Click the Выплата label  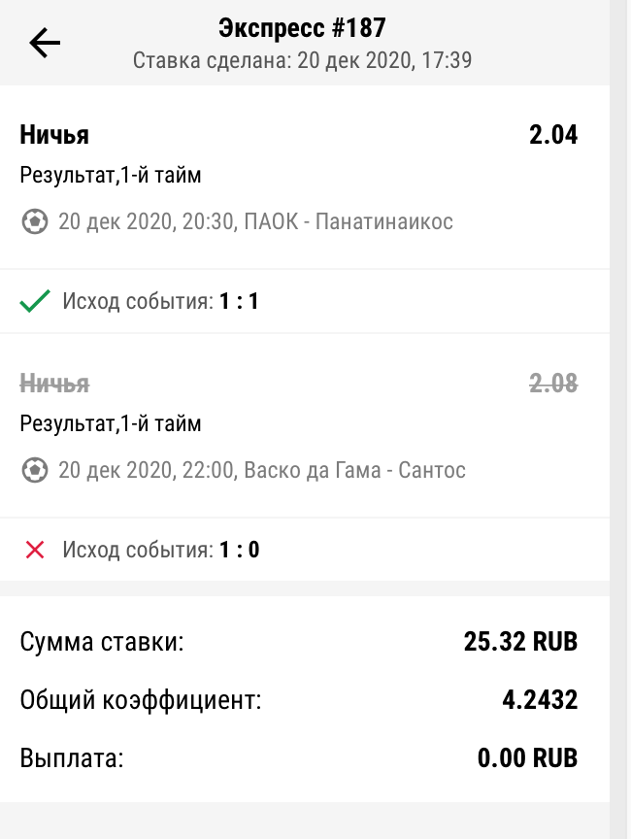72,758
